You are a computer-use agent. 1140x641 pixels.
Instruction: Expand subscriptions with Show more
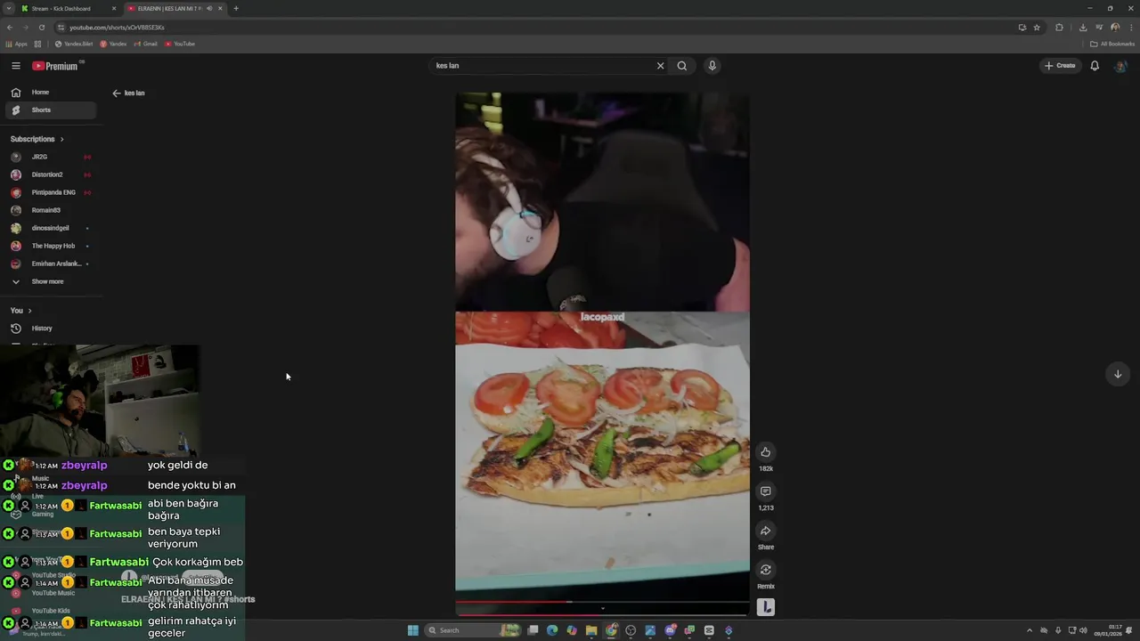51,281
